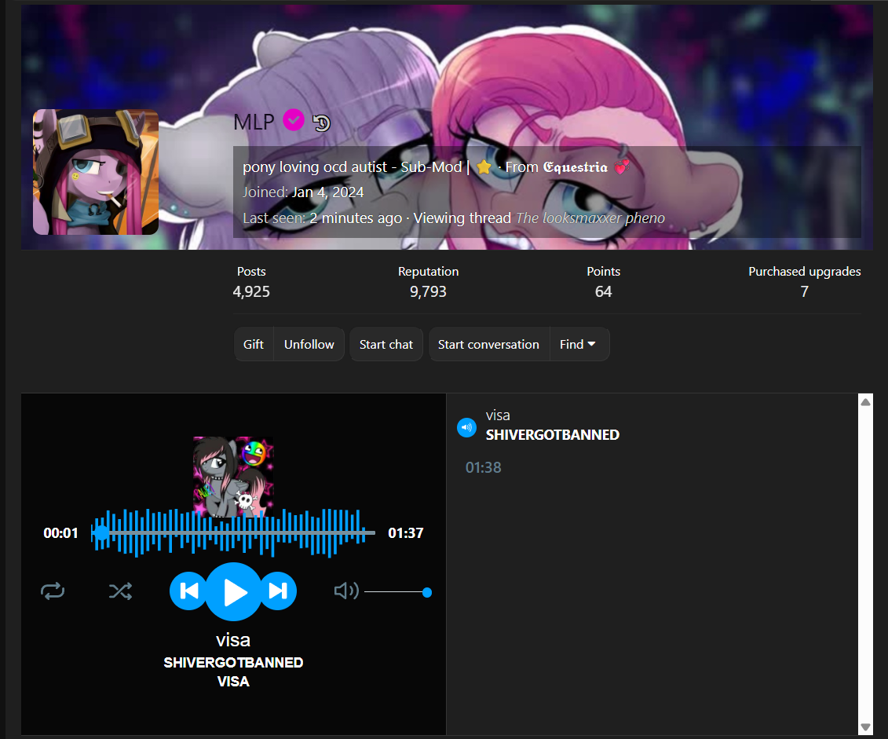Click the Points value 64
Screen dimensions: 888x739
pyautogui.click(x=604, y=291)
